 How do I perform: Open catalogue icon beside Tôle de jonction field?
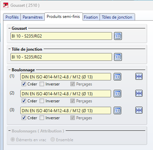(x=118, y=57)
